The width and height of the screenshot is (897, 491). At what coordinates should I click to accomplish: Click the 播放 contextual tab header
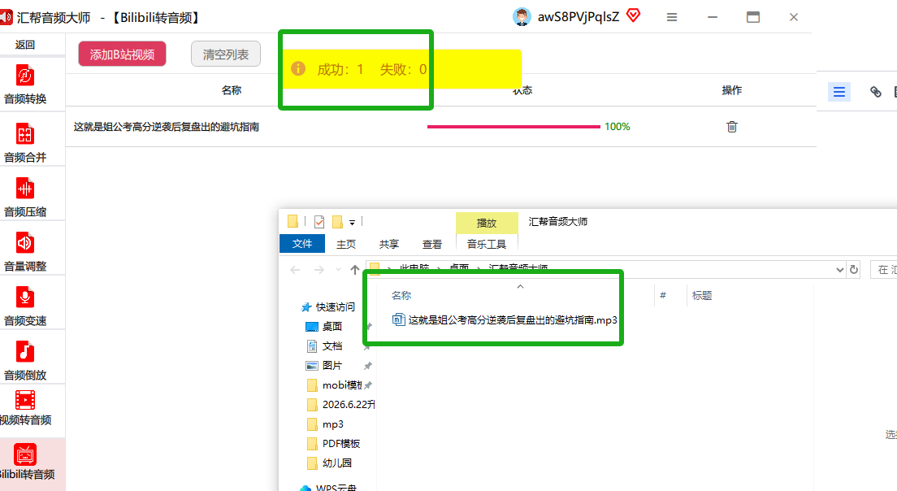[x=487, y=224]
